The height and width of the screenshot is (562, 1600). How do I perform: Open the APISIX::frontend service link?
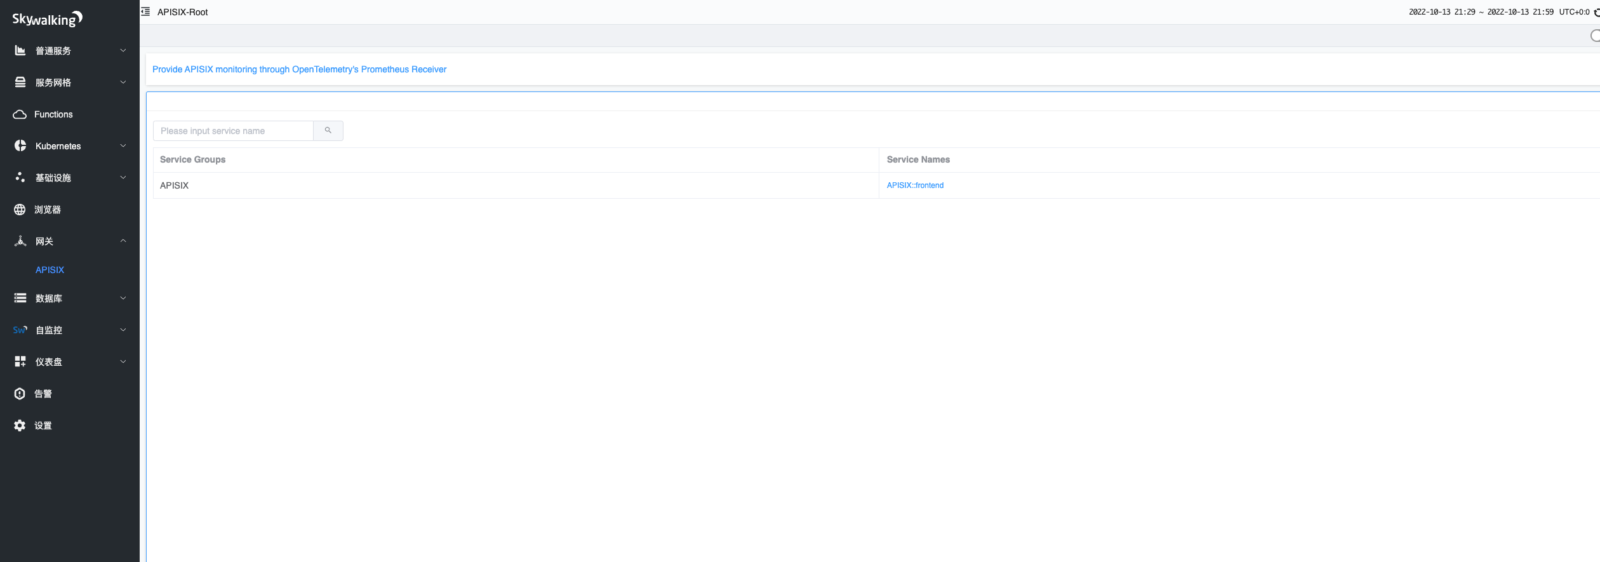(x=915, y=185)
